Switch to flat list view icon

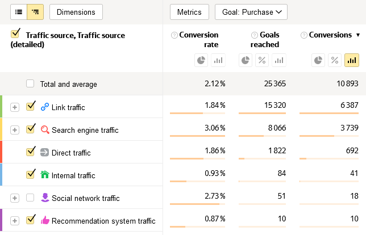[x=18, y=11]
